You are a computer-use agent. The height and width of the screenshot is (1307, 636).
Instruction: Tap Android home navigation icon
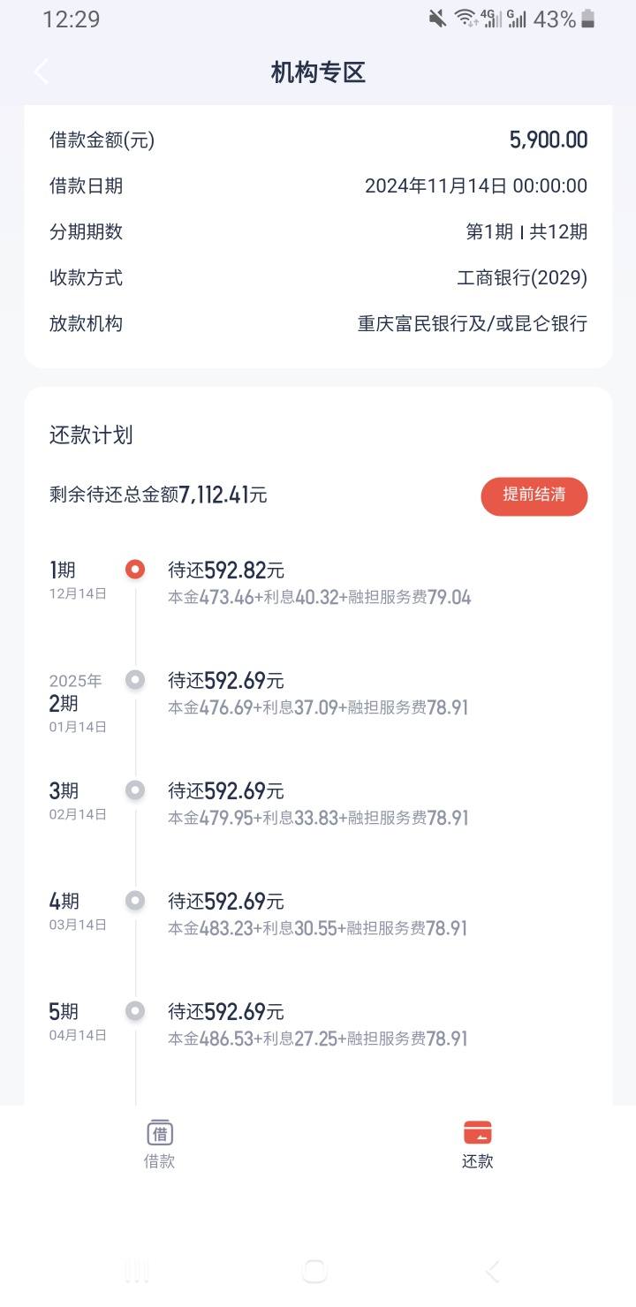[x=314, y=1272]
